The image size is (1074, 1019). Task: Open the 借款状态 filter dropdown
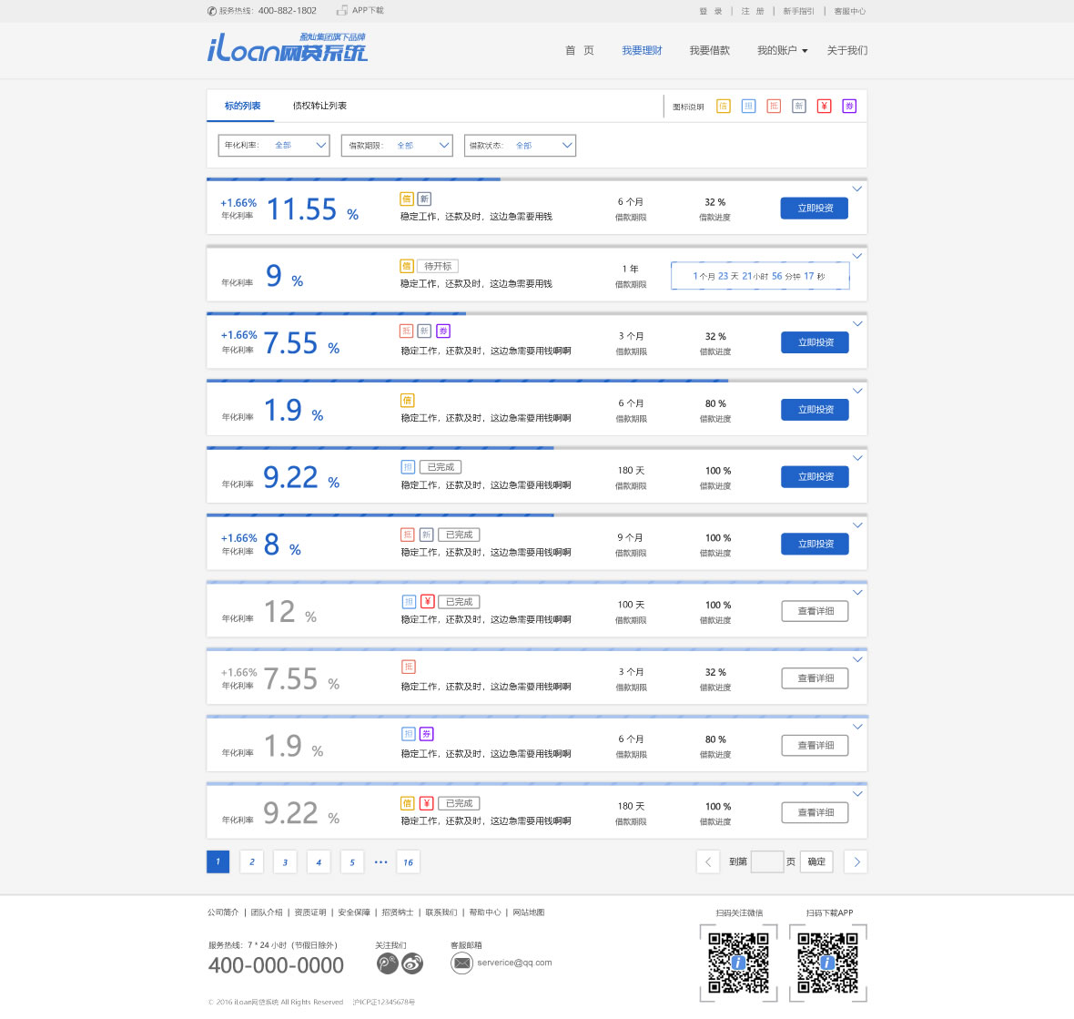coord(520,146)
